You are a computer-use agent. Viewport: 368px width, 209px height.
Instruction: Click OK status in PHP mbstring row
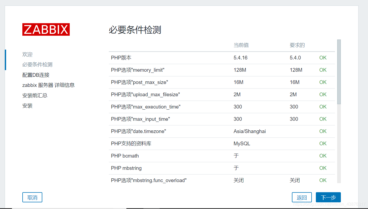[x=323, y=168]
